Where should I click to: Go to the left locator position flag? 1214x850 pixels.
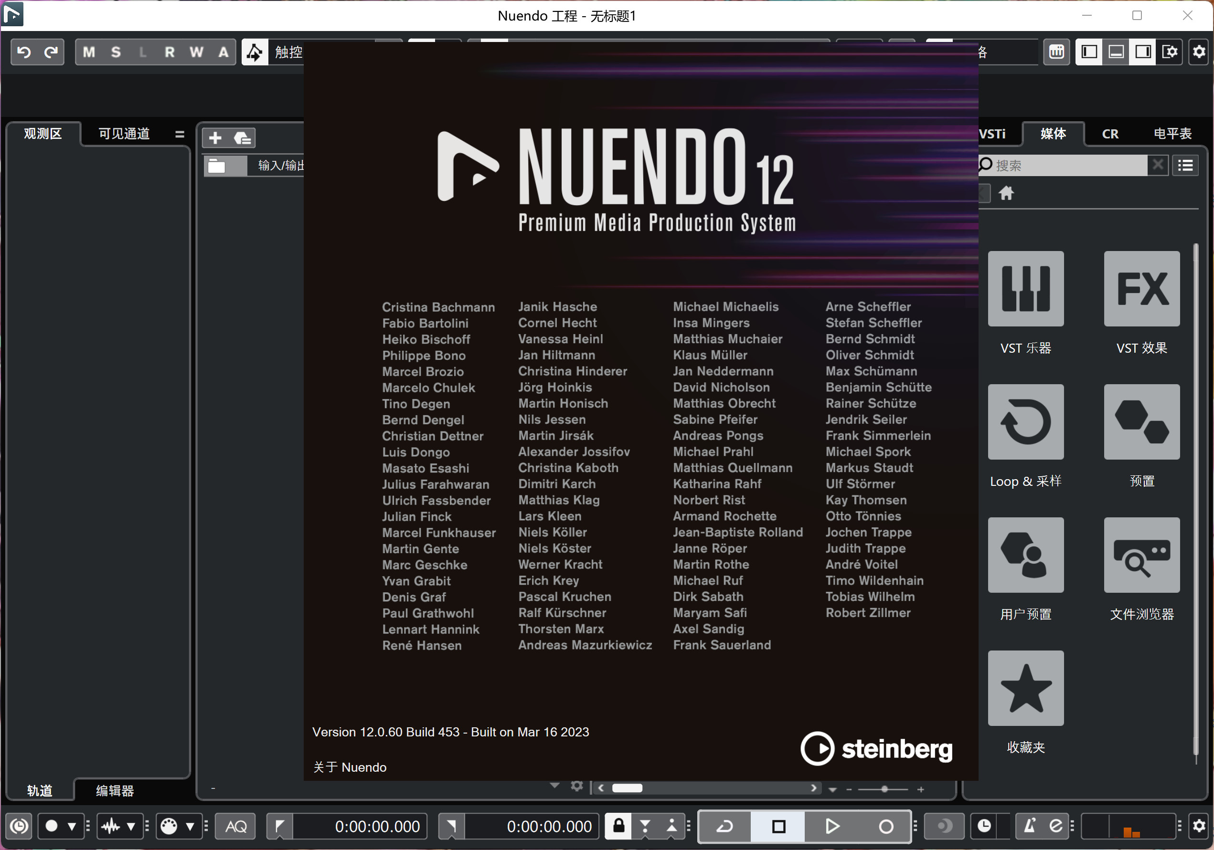pyautogui.click(x=280, y=826)
